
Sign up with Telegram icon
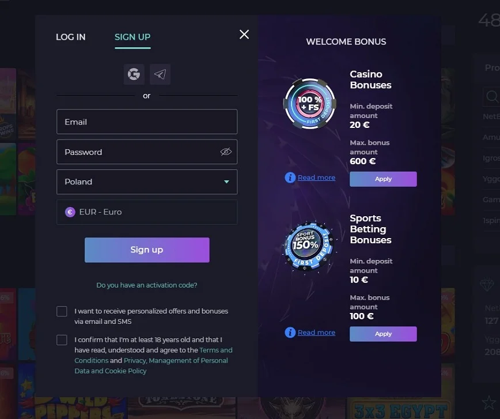click(x=160, y=74)
